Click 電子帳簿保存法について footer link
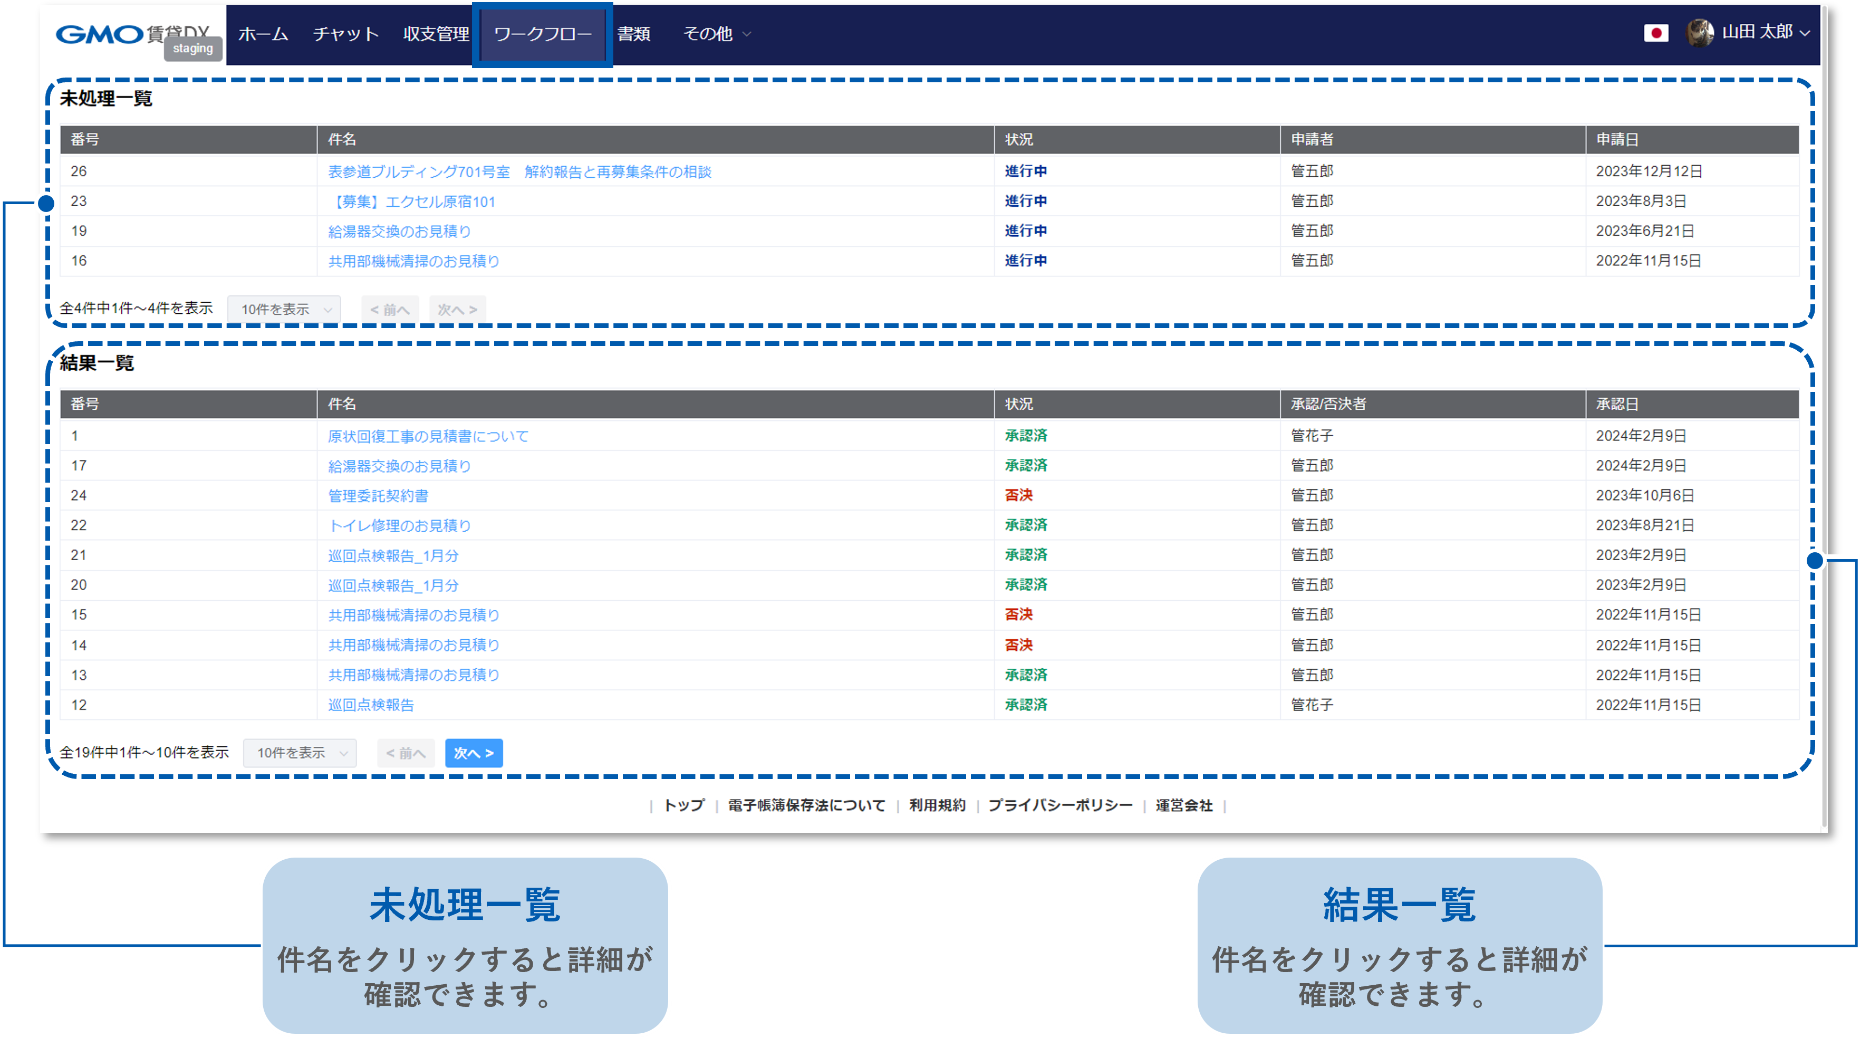The image size is (1860, 1038). click(806, 805)
